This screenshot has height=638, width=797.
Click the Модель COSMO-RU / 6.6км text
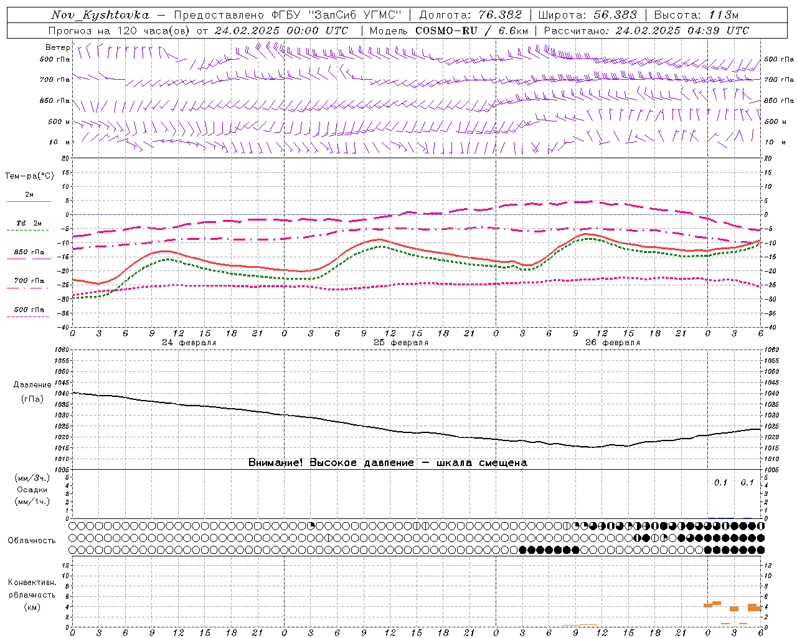(449, 31)
